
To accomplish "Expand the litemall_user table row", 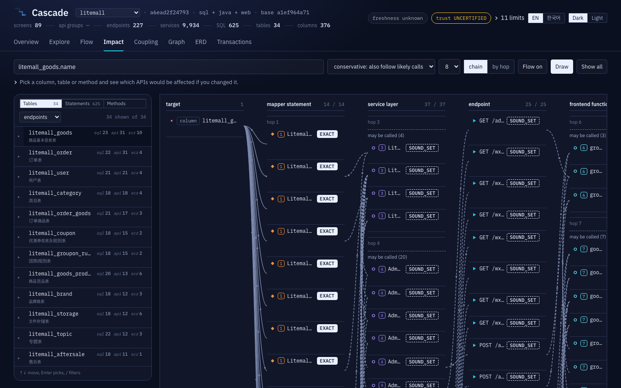I will coord(19,177).
